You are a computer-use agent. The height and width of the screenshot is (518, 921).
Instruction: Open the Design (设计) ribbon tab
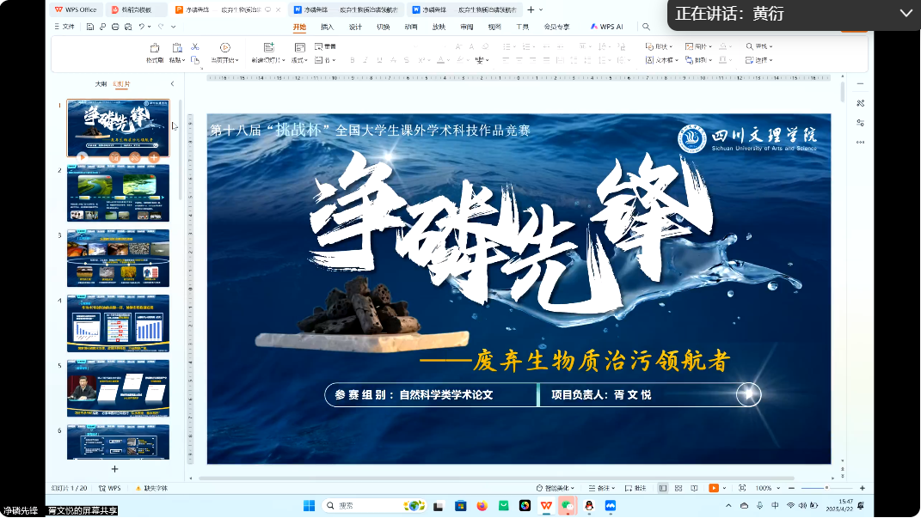coord(355,27)
